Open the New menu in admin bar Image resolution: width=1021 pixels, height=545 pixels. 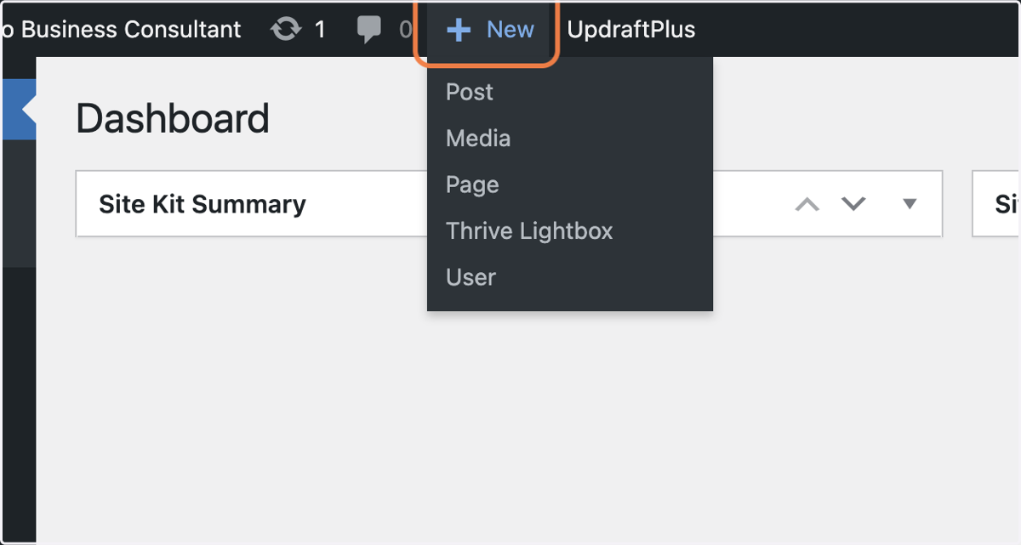pyautogui.click(x=491, y=30)
